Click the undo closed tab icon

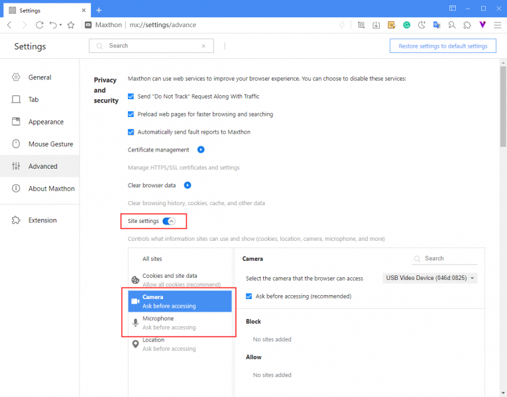tap(53, 25)
